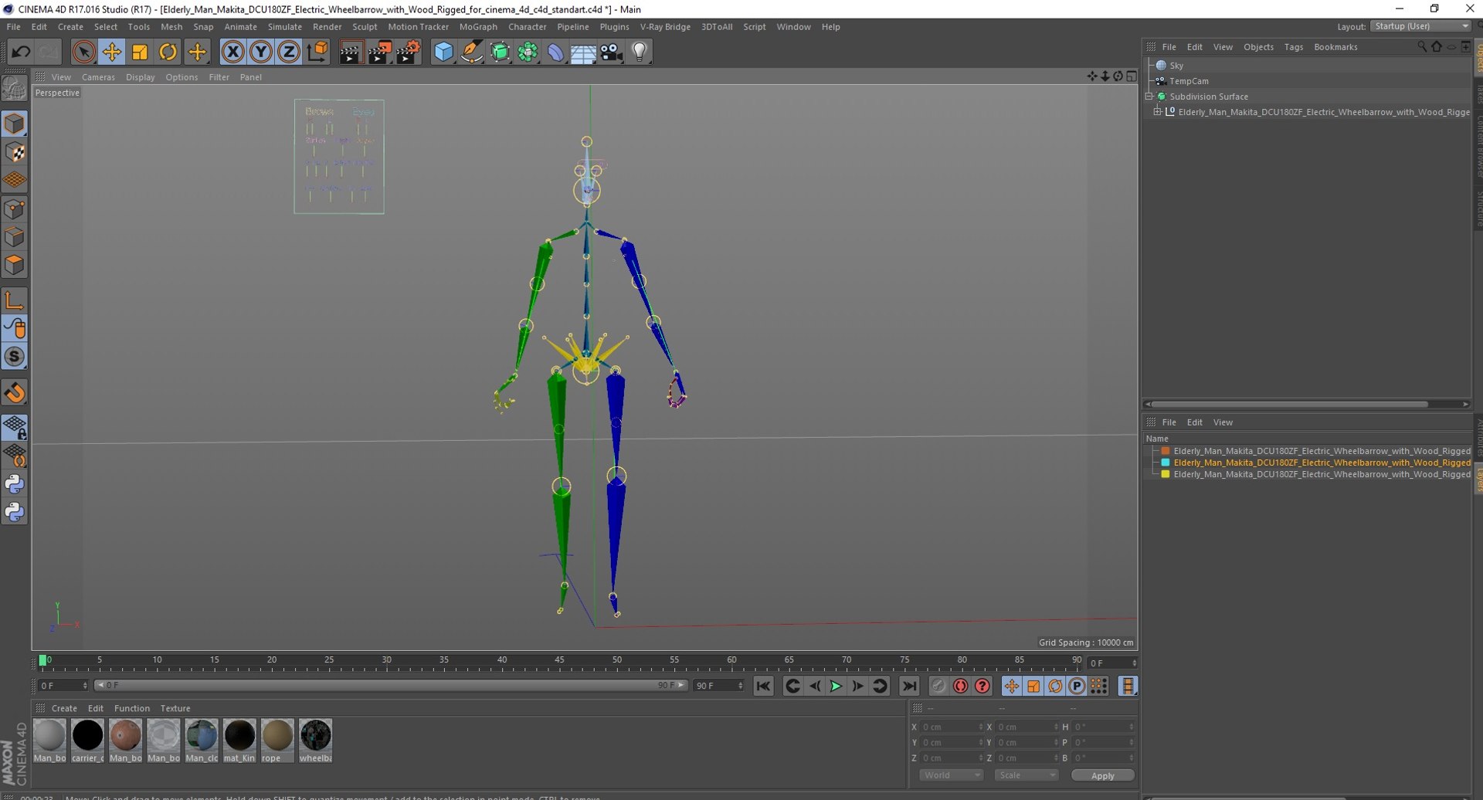Toggle Autokeying

[960, 686]
